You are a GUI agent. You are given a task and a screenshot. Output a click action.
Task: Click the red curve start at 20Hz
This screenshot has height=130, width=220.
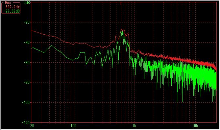pos(32,30)
